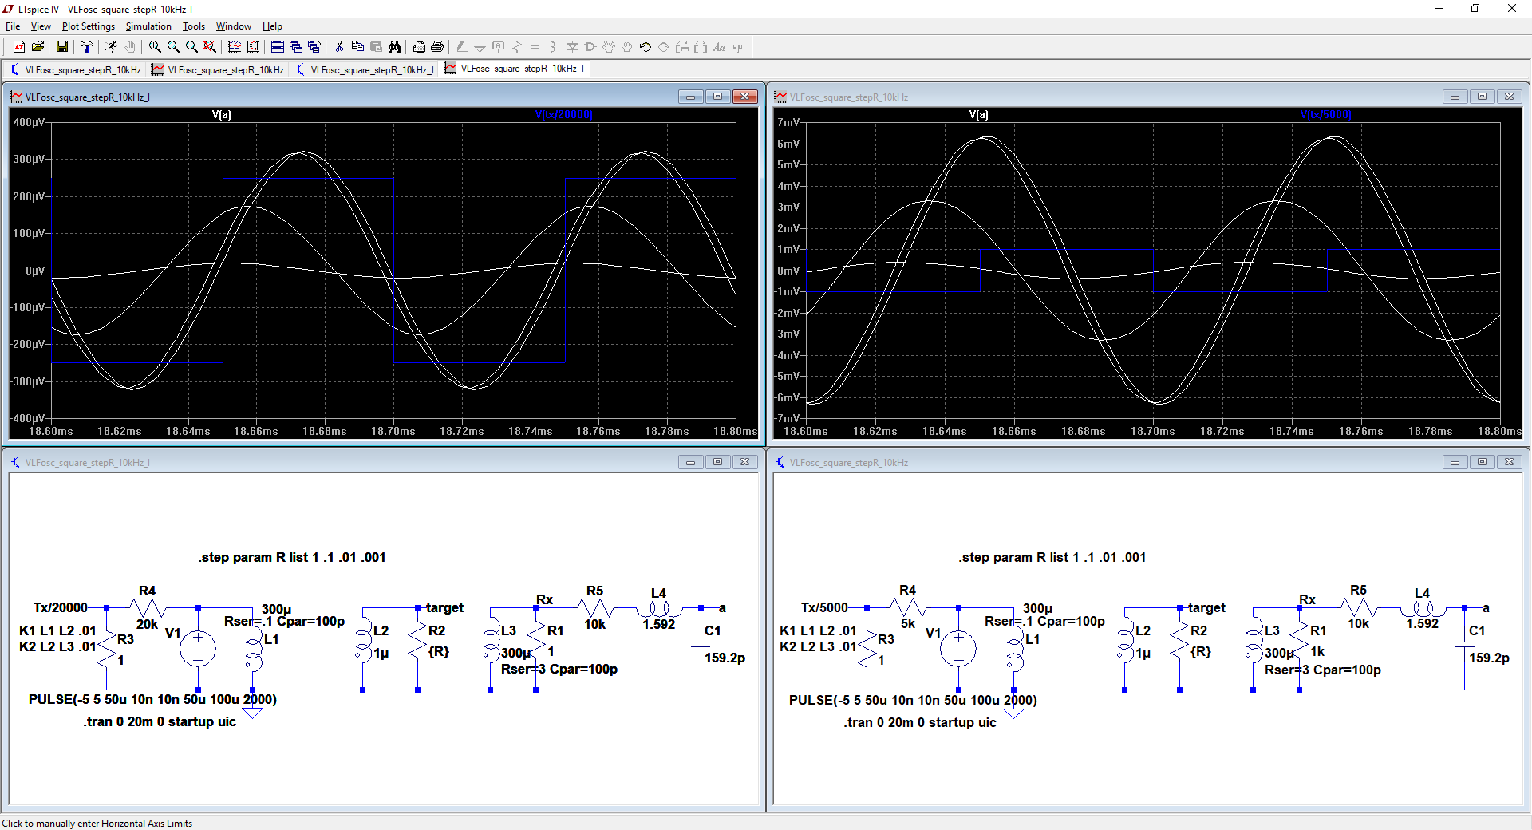
Task: Click the Cascade windows icon
Action: coord(296,47)
